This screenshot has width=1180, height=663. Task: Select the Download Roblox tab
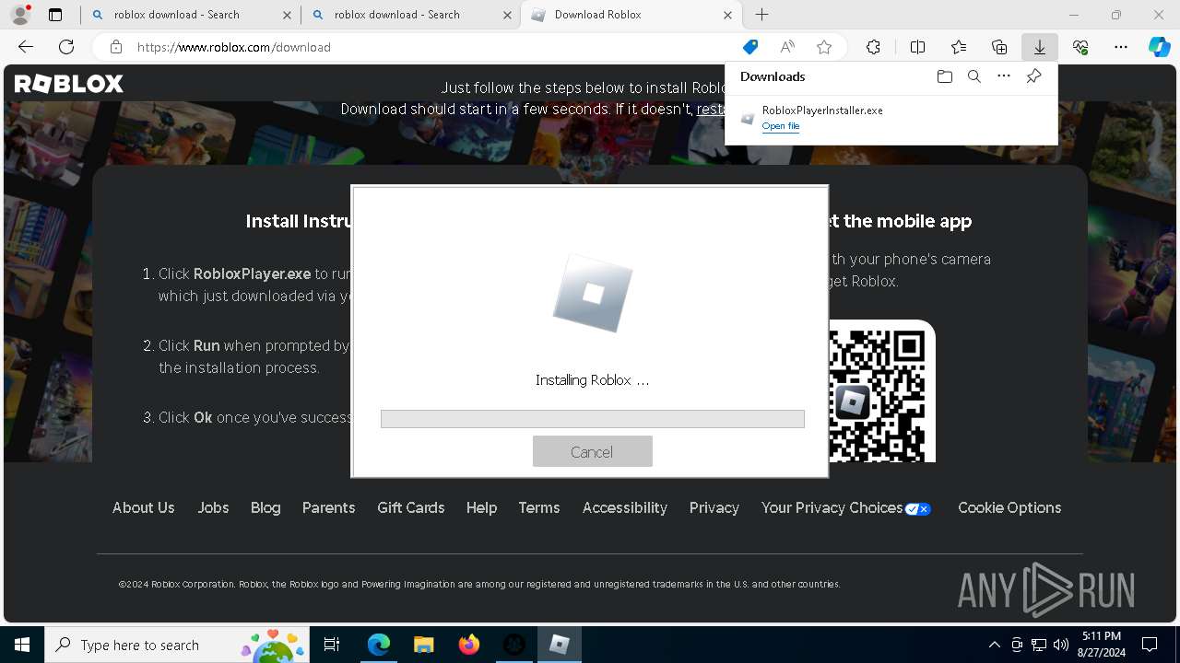pos(631,15)
